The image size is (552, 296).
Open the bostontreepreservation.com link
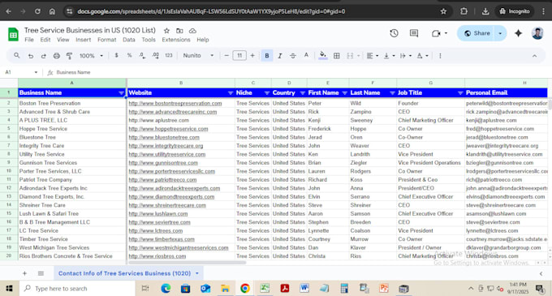175,103
